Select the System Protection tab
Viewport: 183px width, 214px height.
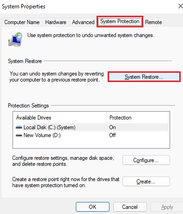click(120, 21)
